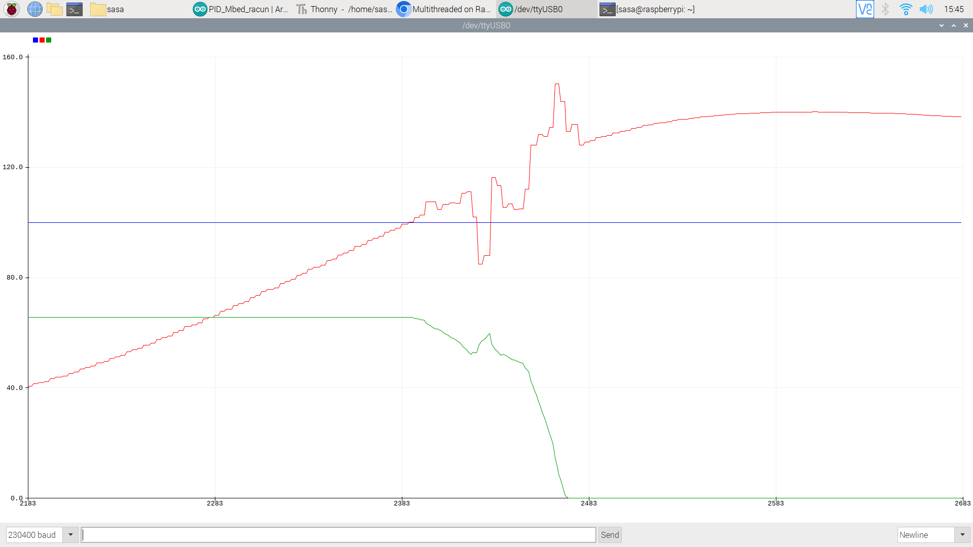973x547 pixels.
Task: Open the Wi-Fi network menu
Action: pos(906,9)
